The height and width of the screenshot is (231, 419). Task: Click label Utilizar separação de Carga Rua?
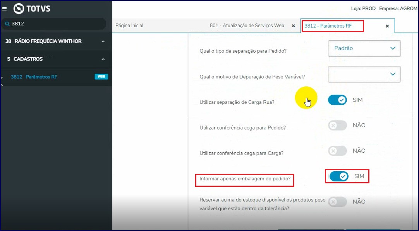(x=237, y=102)
